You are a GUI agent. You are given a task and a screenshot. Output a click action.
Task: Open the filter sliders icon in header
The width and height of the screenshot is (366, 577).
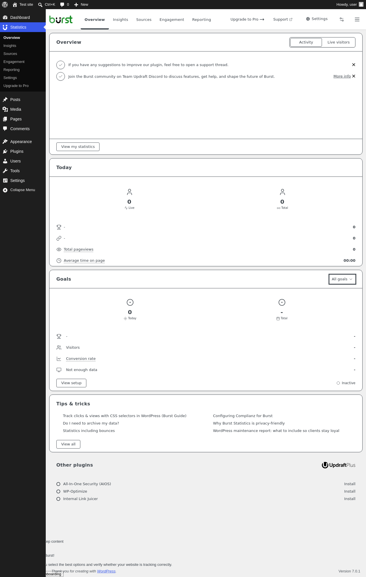[x=342, y=19]
